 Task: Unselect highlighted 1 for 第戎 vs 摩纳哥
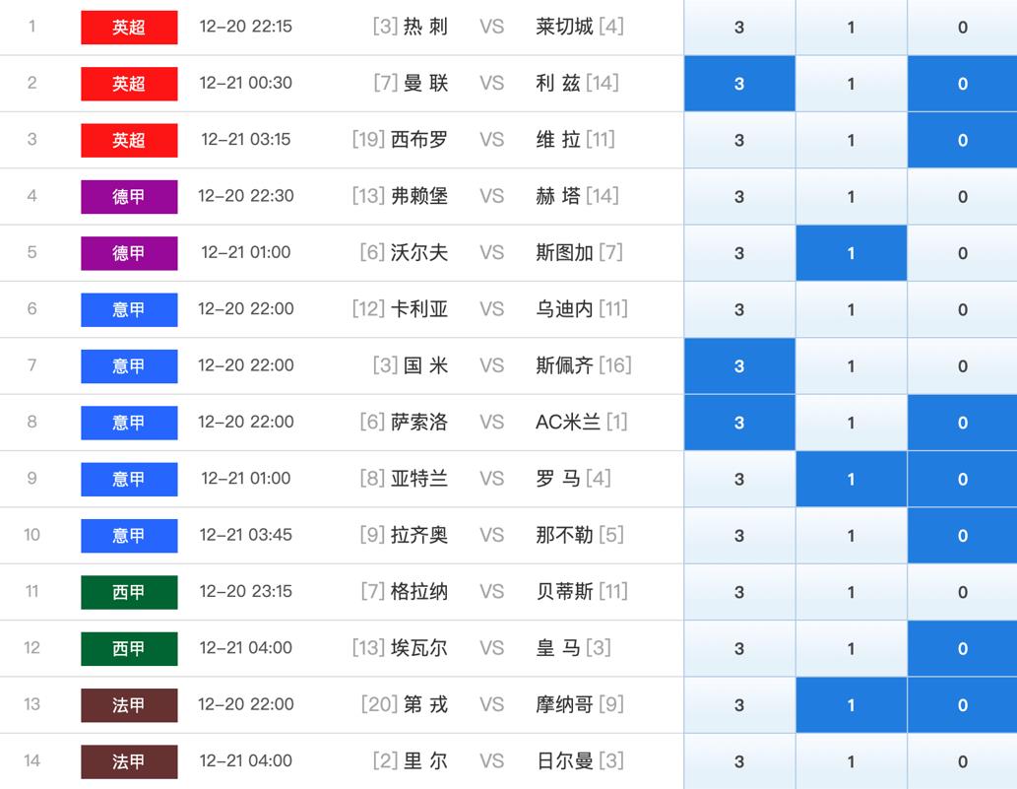pos(851,704)
